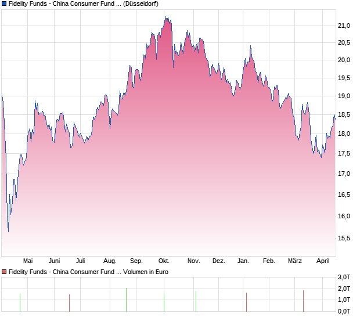The image size is (360, 317).
Task: Click the 0,0T volume axis value
Action: click(344, 312)
